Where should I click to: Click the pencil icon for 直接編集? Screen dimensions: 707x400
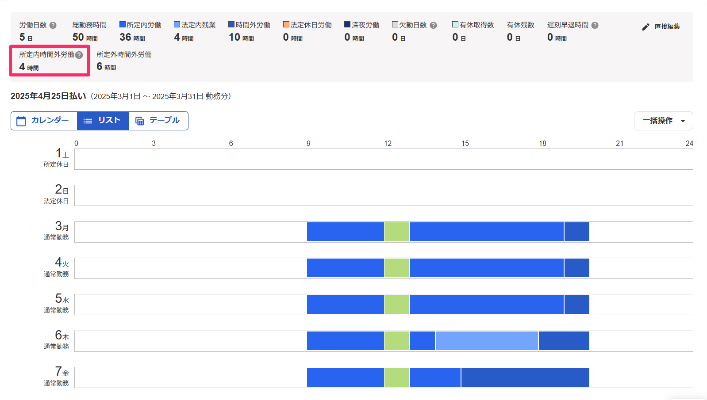tap(646, 27)
